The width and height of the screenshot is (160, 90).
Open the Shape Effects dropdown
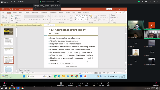(x=103, y=20)
